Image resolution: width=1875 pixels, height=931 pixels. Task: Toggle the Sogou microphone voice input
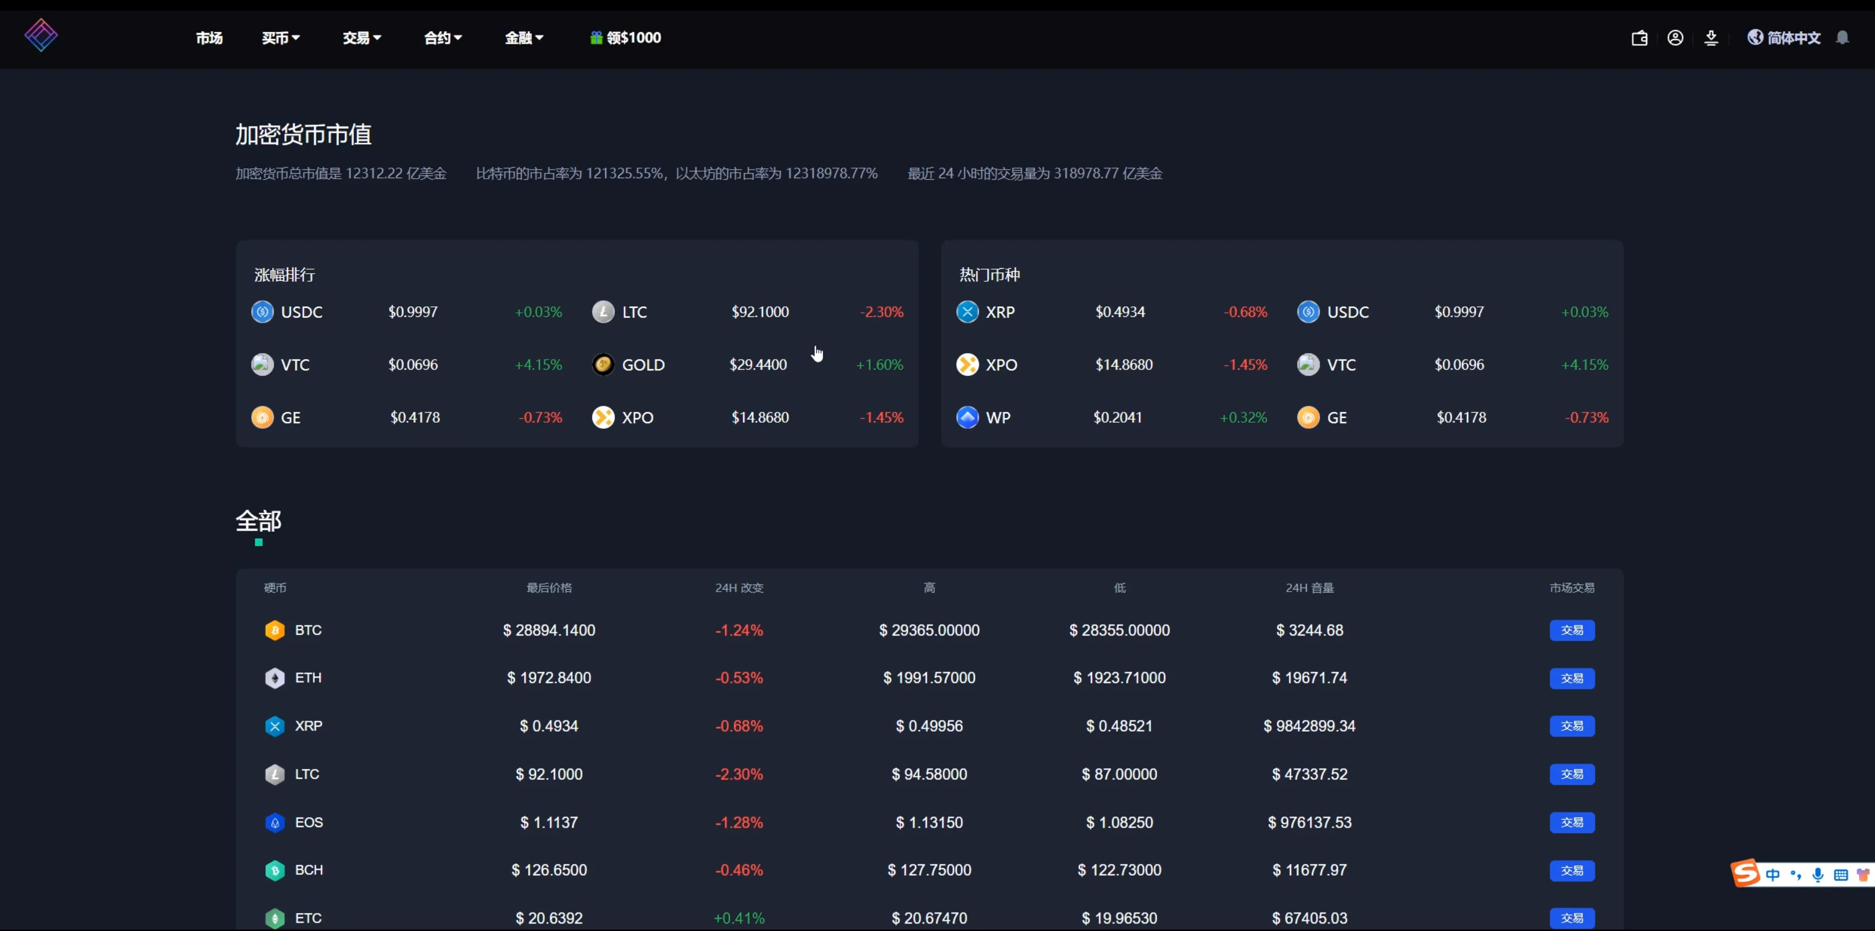coord(1818,874)
